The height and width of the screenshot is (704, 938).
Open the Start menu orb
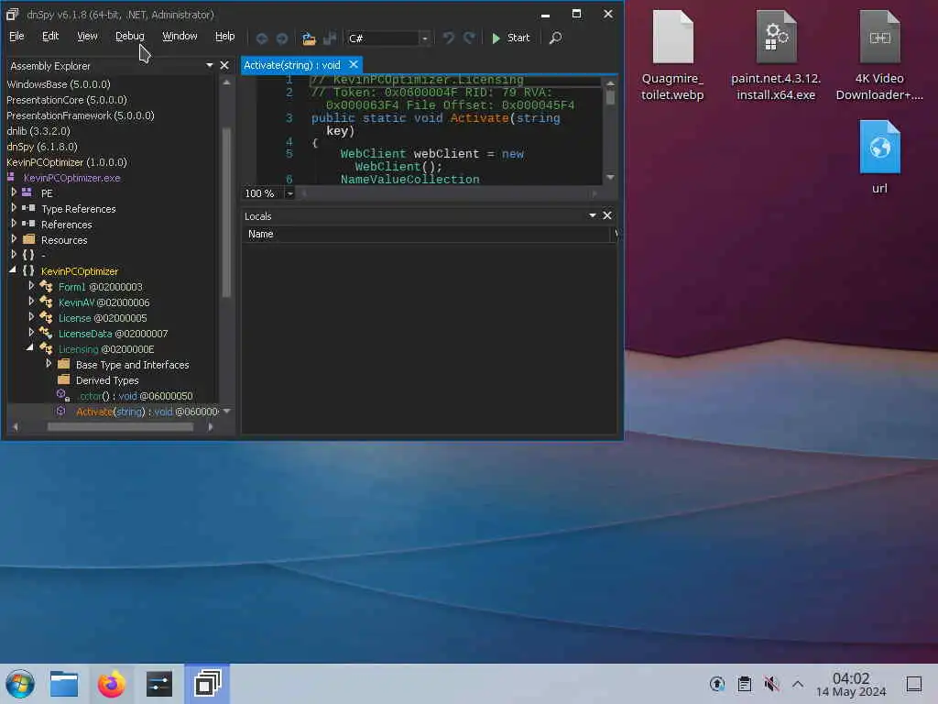point(20,684)
